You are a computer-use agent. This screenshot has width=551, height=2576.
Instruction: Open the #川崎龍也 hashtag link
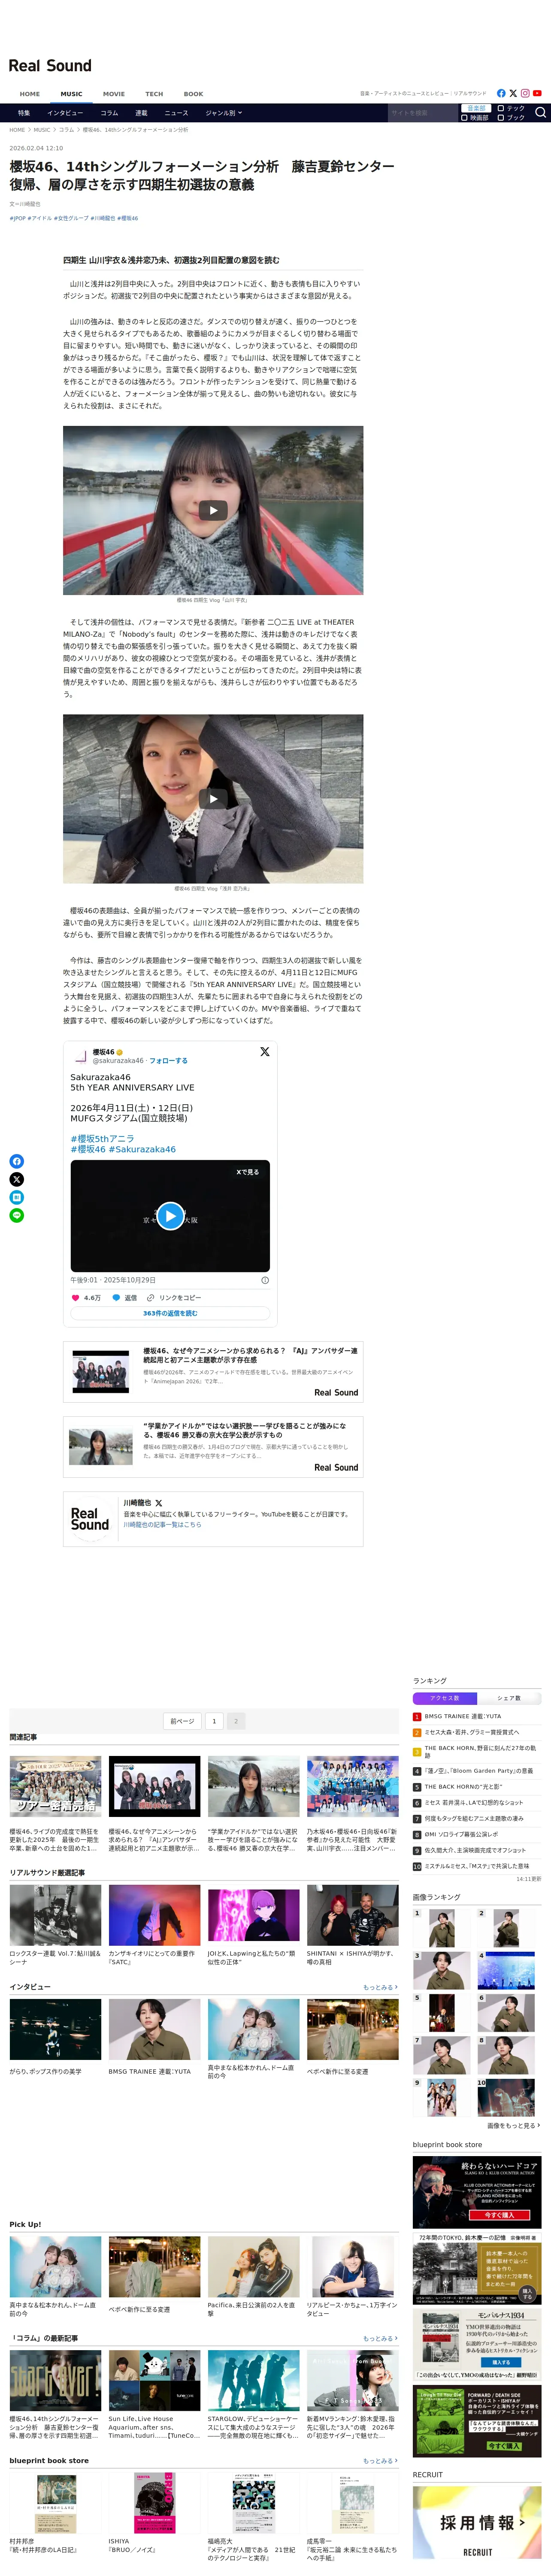tap(102, 218)
